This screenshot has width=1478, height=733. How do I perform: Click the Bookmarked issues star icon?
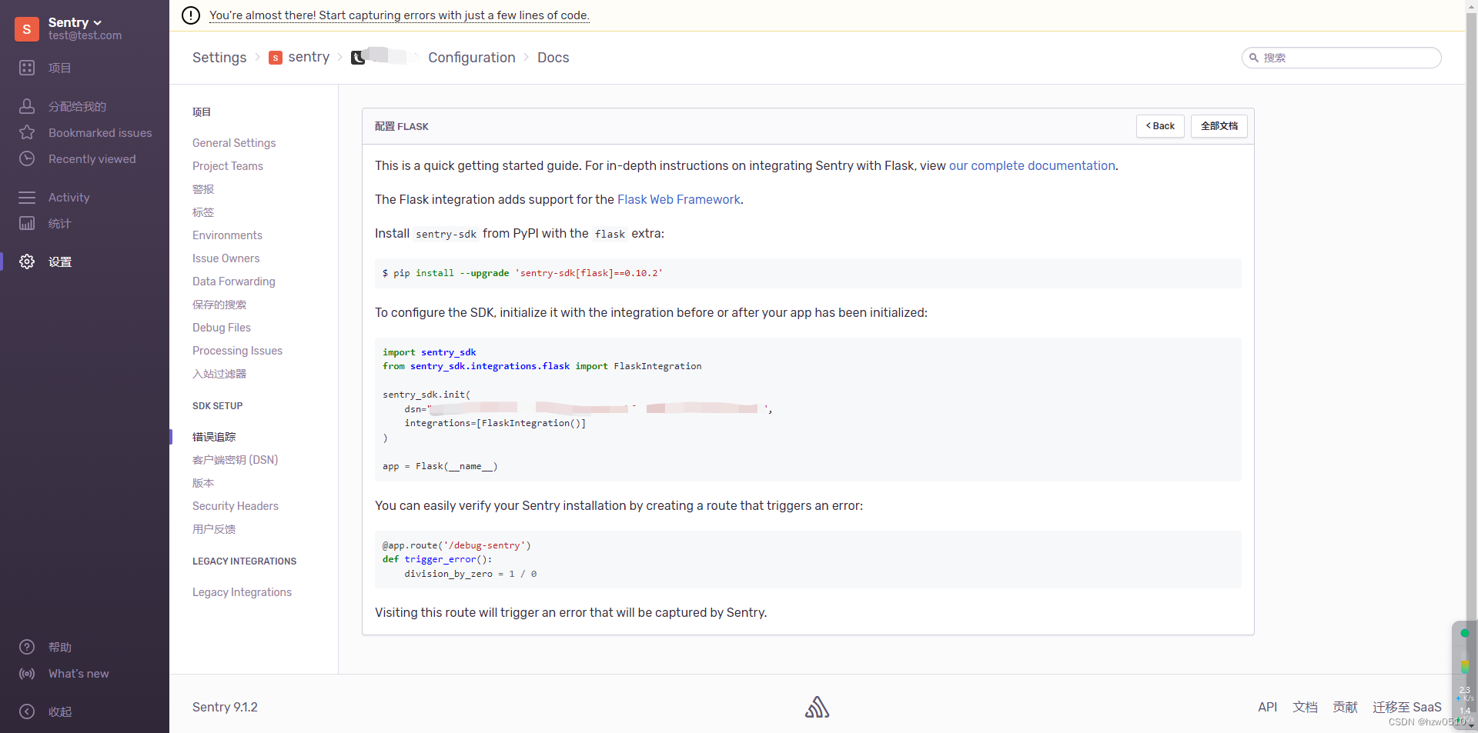point(27,132)
